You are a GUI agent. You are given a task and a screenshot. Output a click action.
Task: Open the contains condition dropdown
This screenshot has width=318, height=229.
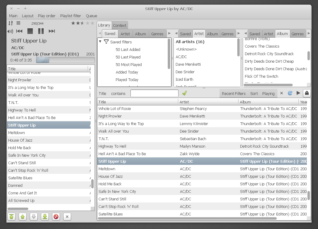tap(118, 94)
